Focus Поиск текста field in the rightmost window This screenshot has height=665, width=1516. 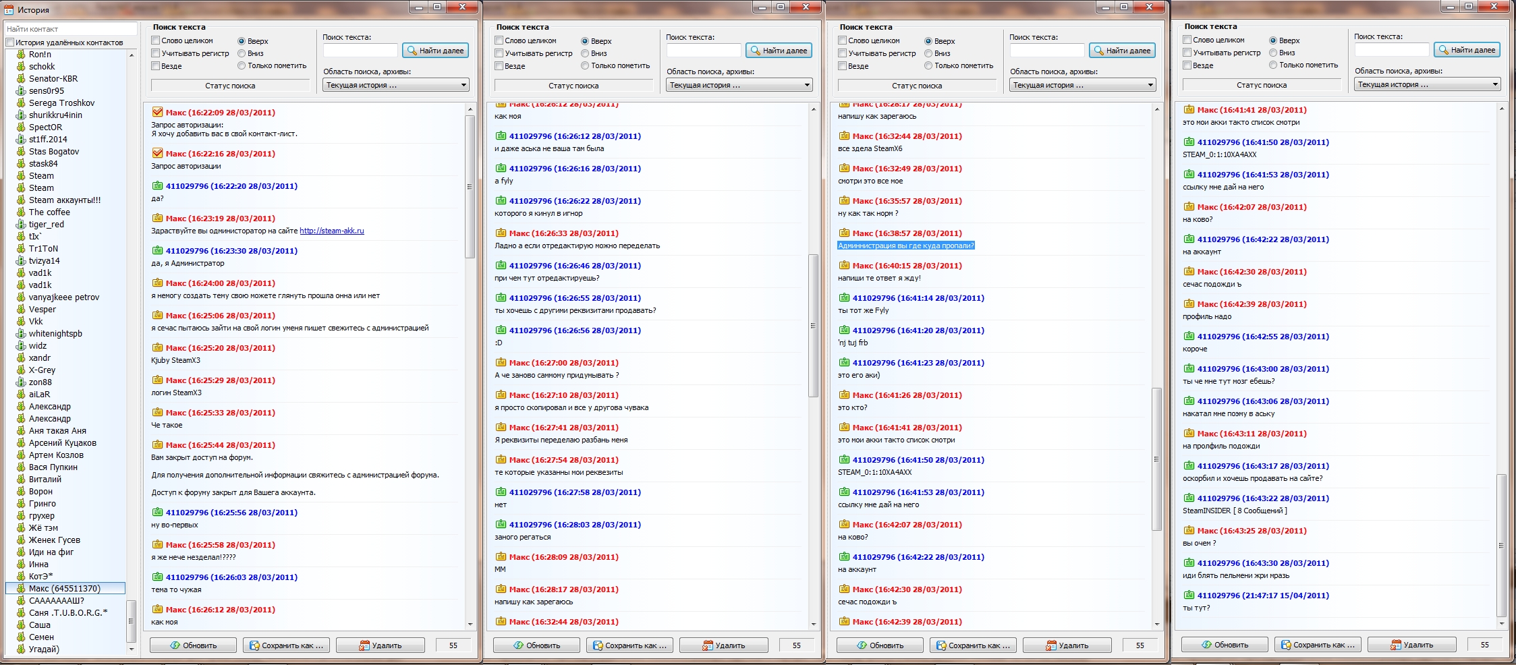point(1392,50)
